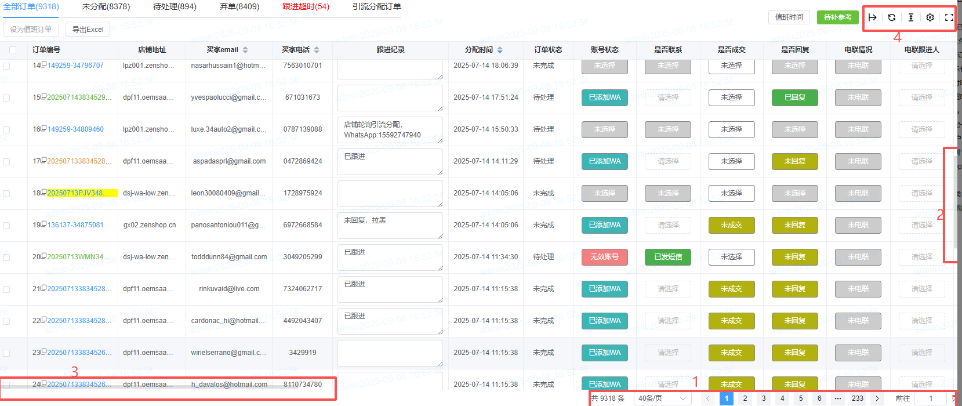Open table column settings gear icon
This screenshot has width=962, height=406.
click(930, 17)
